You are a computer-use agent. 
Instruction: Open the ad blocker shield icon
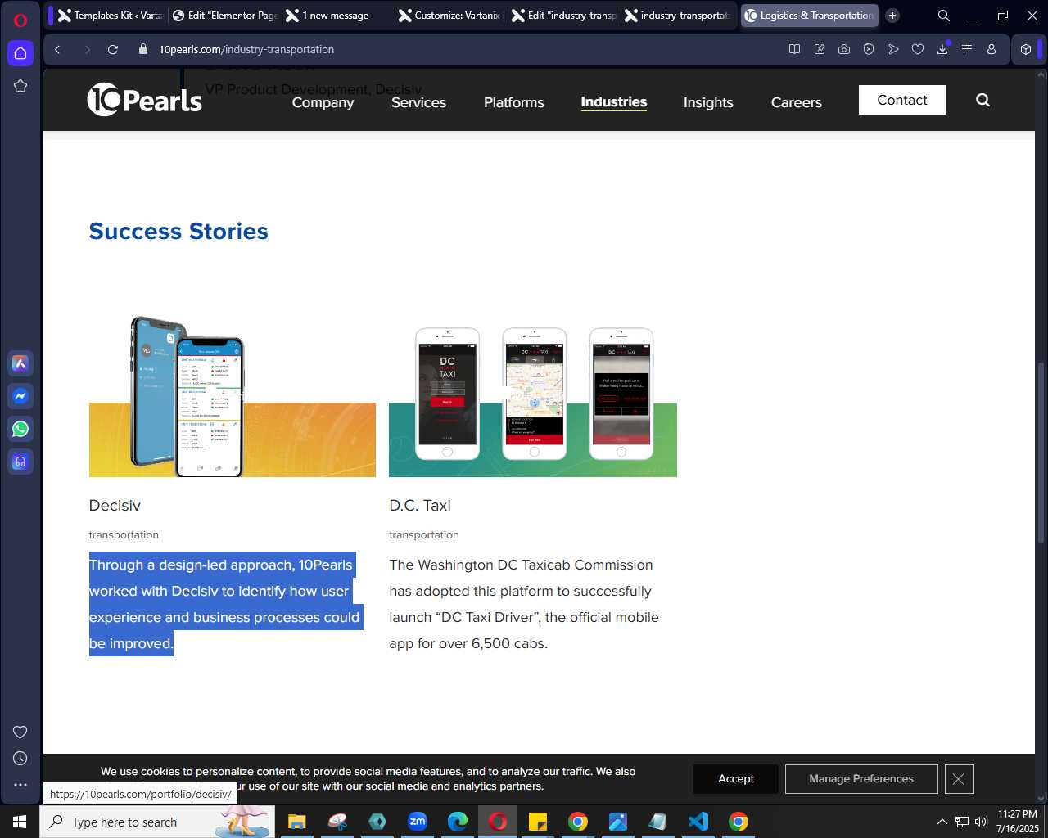(869, 49)
